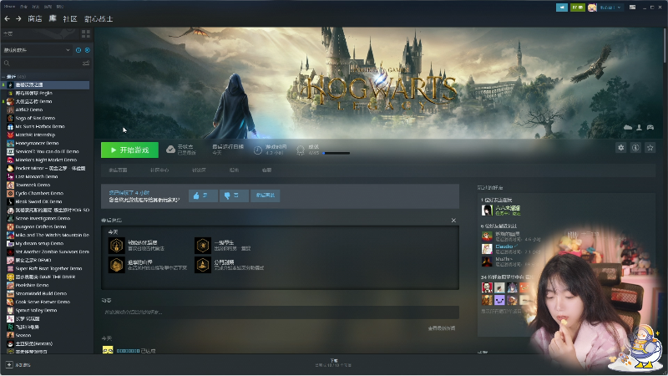Select Dungeon Drifters Demo in library

coord(41,226)
